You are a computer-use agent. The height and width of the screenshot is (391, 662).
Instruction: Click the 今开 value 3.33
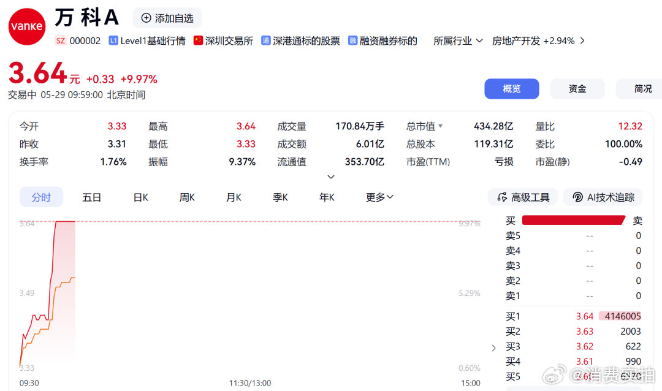click(117, 126)
